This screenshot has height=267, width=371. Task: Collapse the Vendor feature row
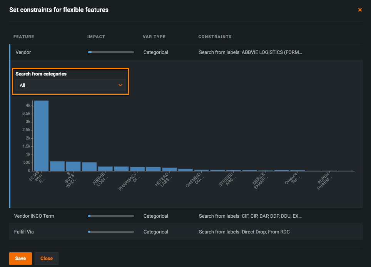coord(23,52)
